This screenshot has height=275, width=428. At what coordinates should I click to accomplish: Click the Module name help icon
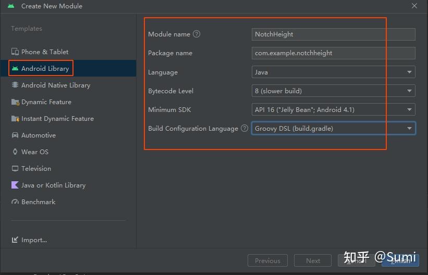[x=197, y=34]
